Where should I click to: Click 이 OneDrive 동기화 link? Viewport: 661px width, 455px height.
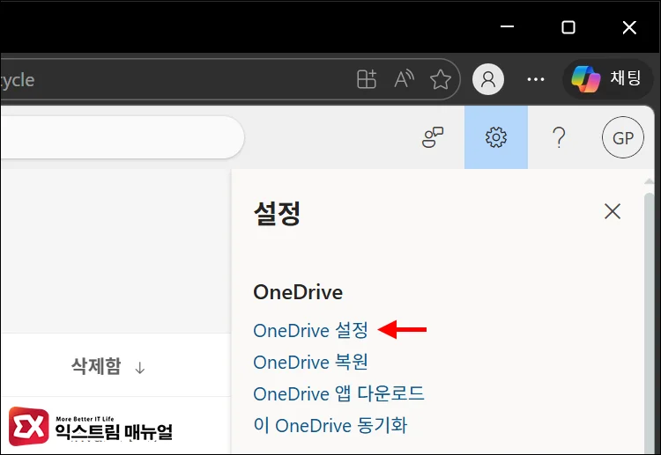coord(330,426)
